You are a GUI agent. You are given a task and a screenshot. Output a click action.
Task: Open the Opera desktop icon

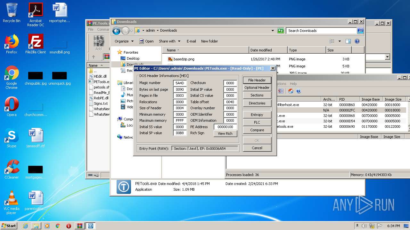12,107
